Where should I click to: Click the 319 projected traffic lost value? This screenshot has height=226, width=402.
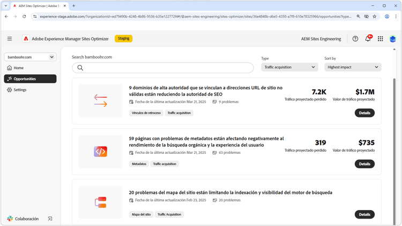coord(321,143)
